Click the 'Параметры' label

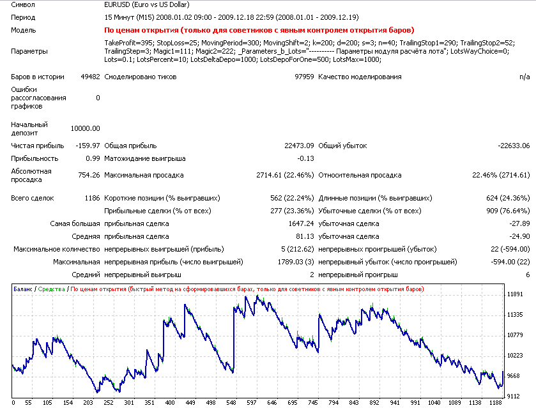[x=29, y=51]
